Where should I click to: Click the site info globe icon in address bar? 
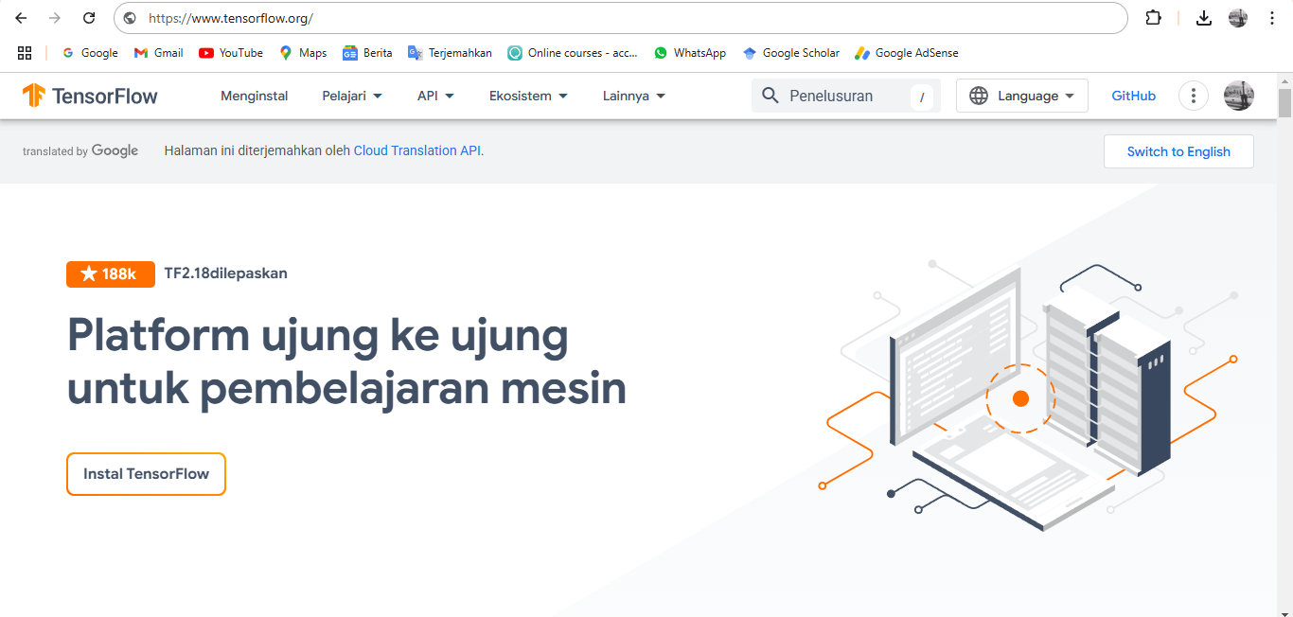click(131, 18)
